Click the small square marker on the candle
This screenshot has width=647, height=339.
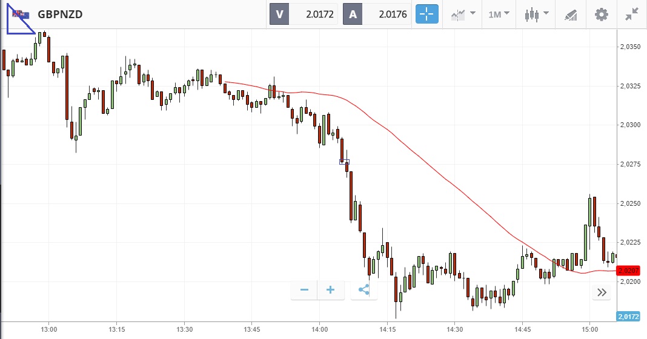pyautogui.click(x=344, y=162)
